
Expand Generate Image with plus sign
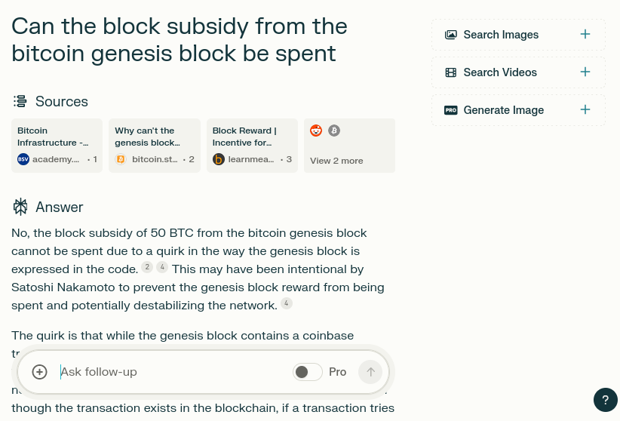click(x=585, y=109)
